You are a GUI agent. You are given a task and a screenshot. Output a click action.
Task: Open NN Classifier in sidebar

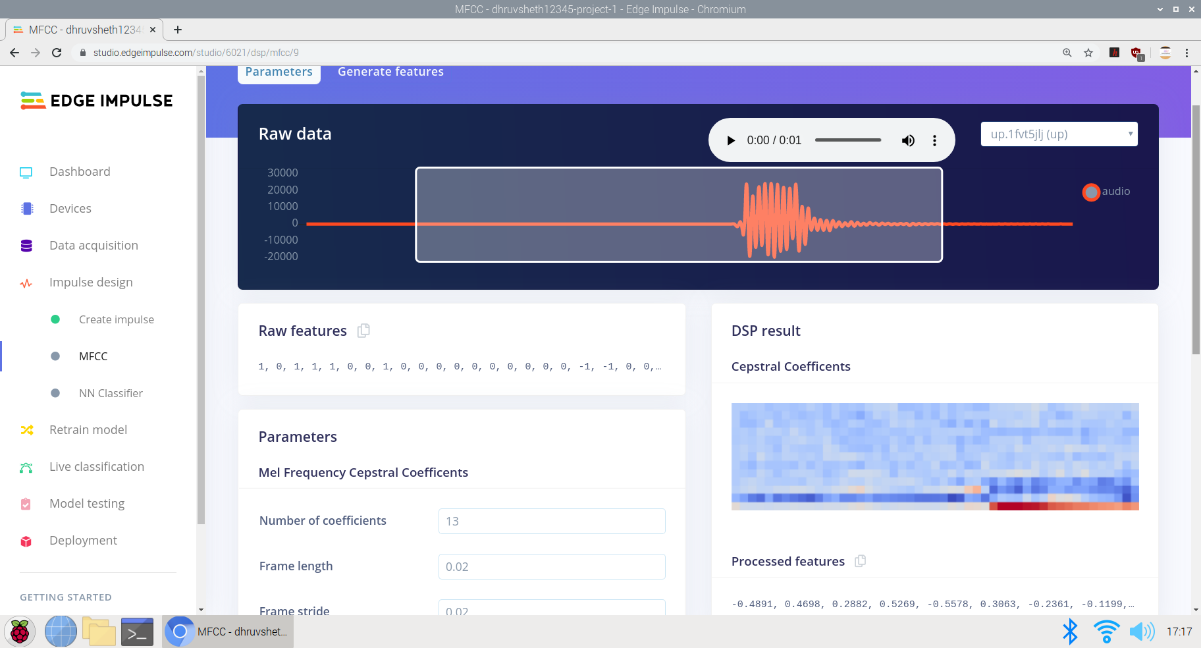tap(111, 393)
